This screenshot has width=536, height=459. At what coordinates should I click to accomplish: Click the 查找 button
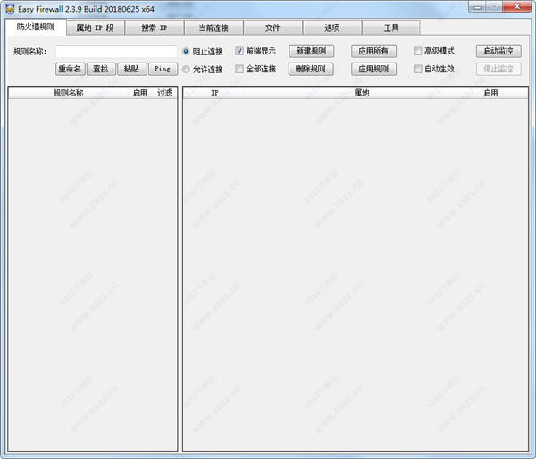click(101, 69)
